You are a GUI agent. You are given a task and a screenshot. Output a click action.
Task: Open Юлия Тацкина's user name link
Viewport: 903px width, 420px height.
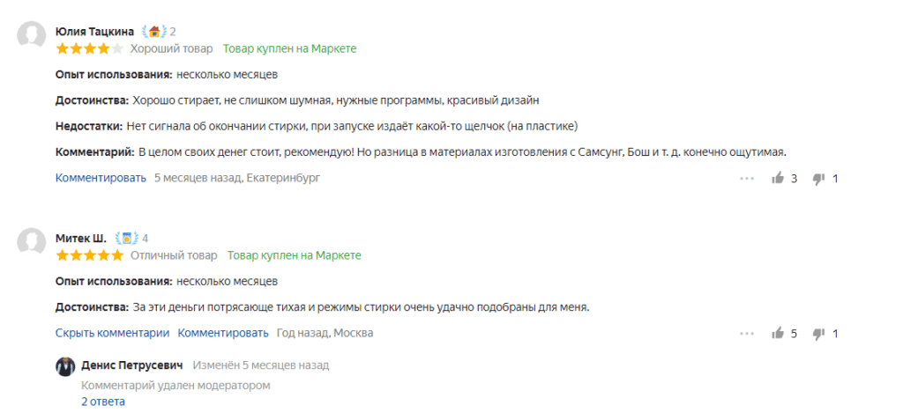[x=94, y=32]
